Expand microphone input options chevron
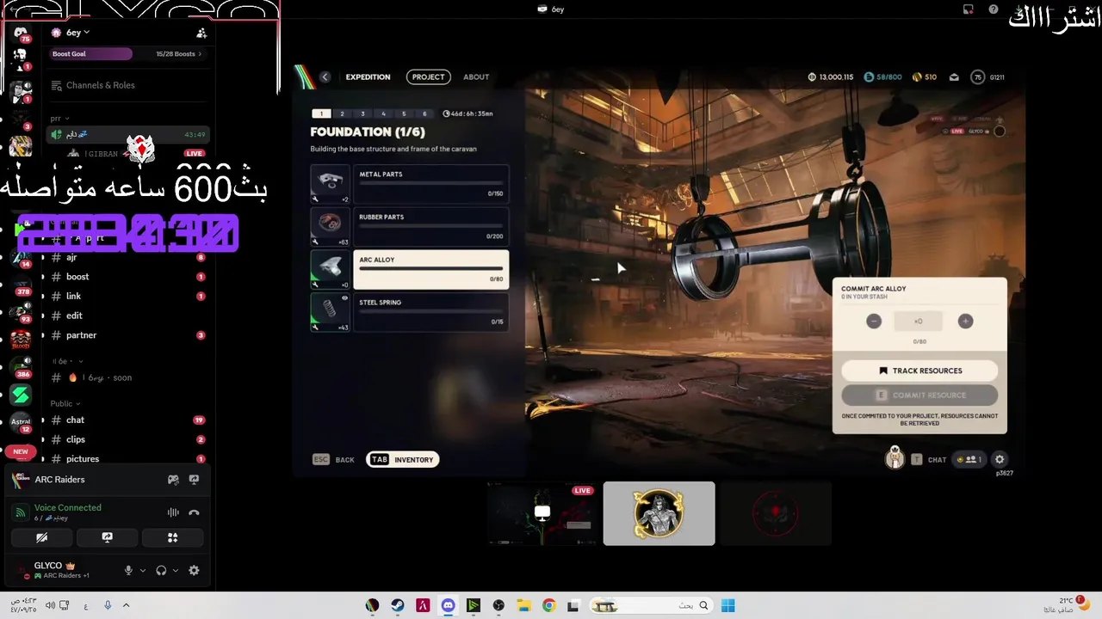Screen dimensions: 1102x619 pos(143,570)
